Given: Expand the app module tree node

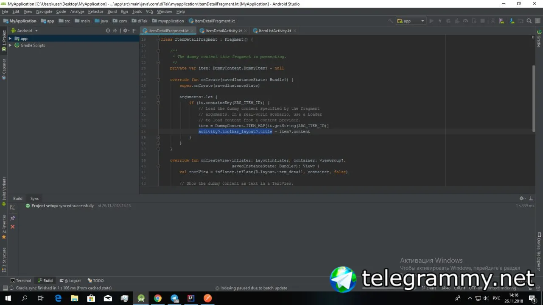Looking at the screenshot, I should pyautogui.click(x=10, y=39).
